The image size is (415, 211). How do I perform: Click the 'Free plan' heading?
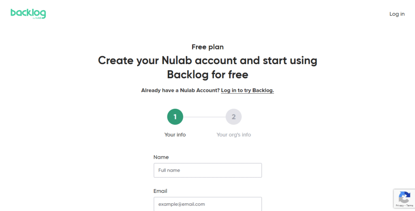point(207,47)
